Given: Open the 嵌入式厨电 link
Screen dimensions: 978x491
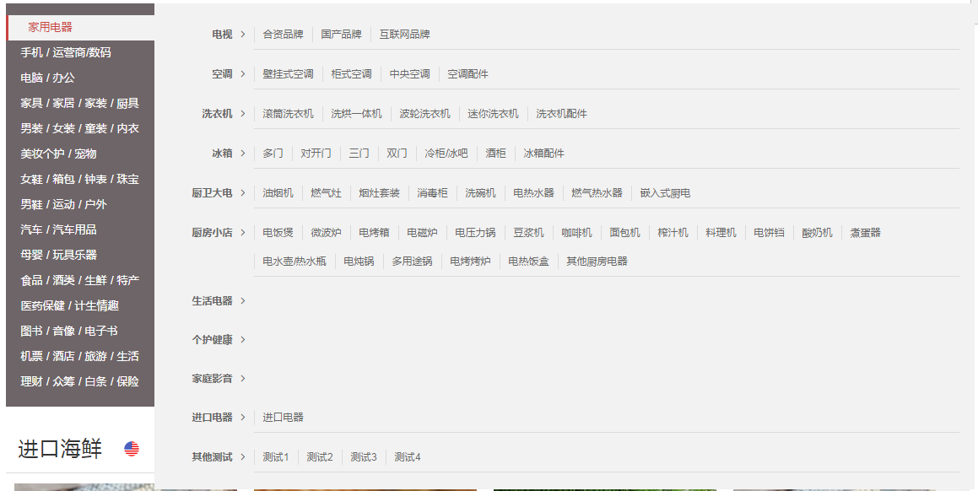Looking at the screenshot, I should [x=665, y=193].
